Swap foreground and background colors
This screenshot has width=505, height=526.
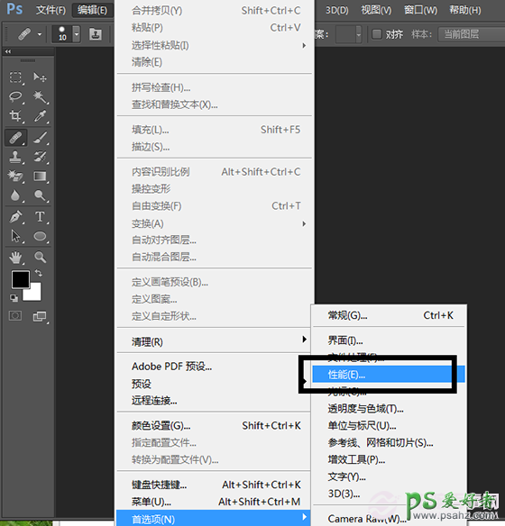click(39, 273)
